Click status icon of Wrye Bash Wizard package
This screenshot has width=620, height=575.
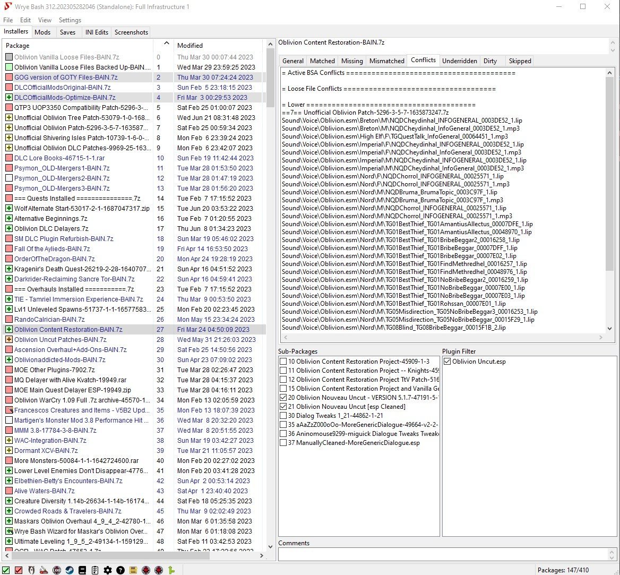pyautogui.click(x=8, y=531)
